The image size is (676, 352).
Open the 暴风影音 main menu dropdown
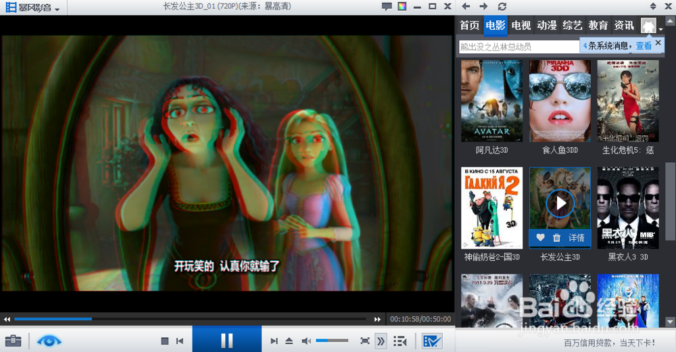click(x=32, y=7)
